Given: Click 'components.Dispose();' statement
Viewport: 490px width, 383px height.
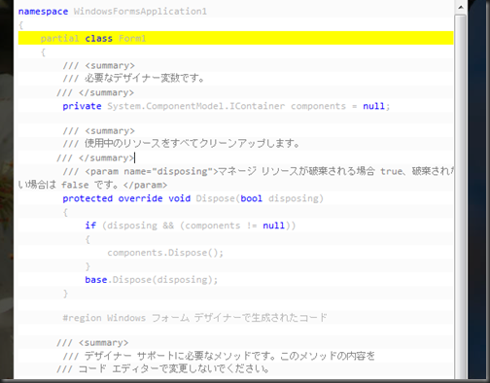Looking at the screenshot, I should point(165,253).
